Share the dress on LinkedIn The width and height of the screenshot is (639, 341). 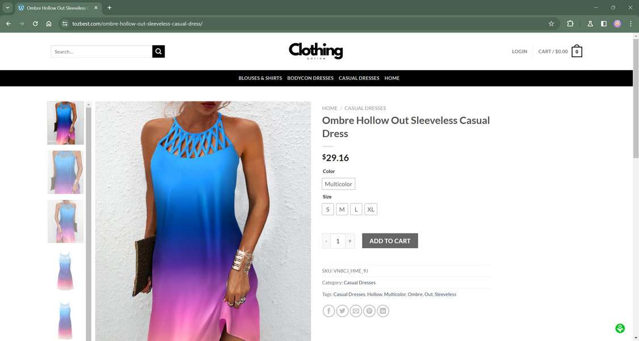pyautogui.click(x=382, y=311)
